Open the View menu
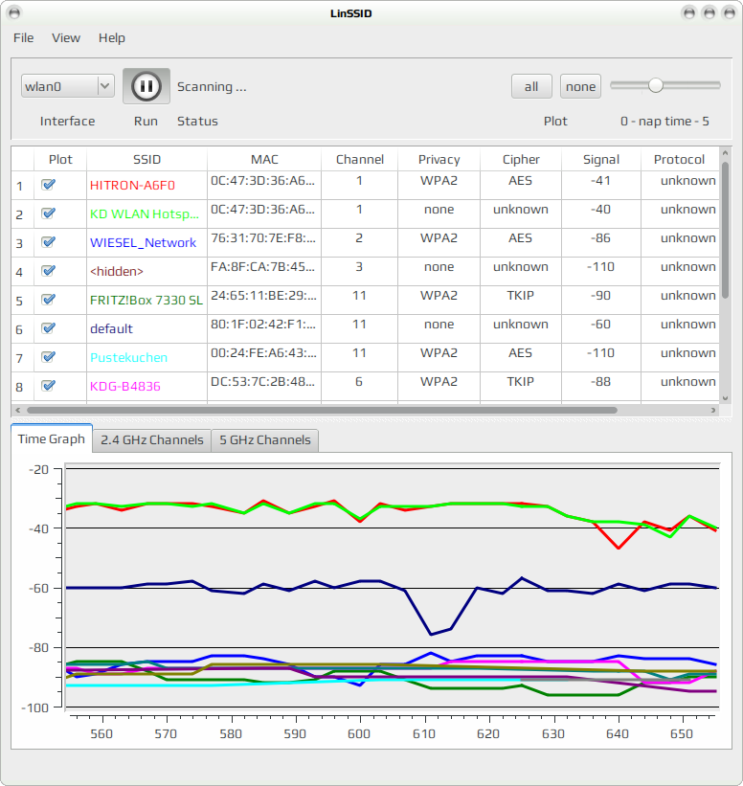 pos(66,38)
